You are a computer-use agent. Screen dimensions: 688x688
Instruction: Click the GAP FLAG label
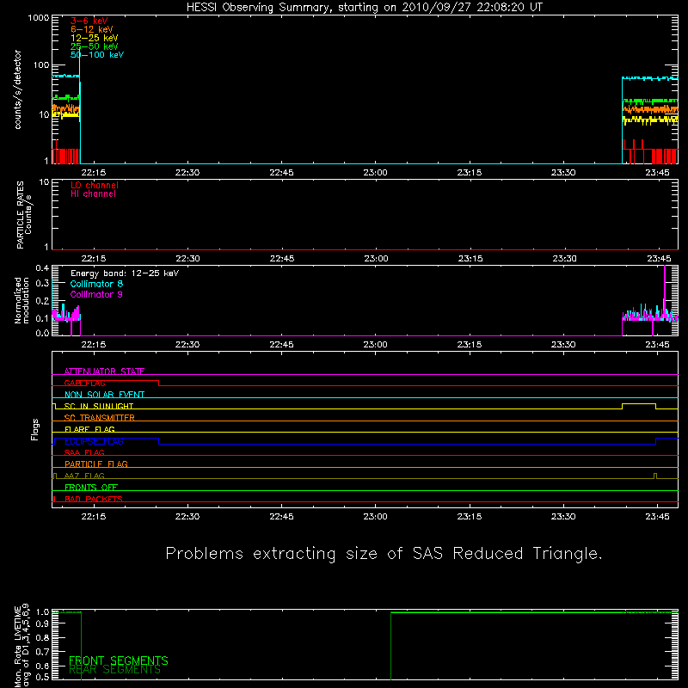[84, 383]
